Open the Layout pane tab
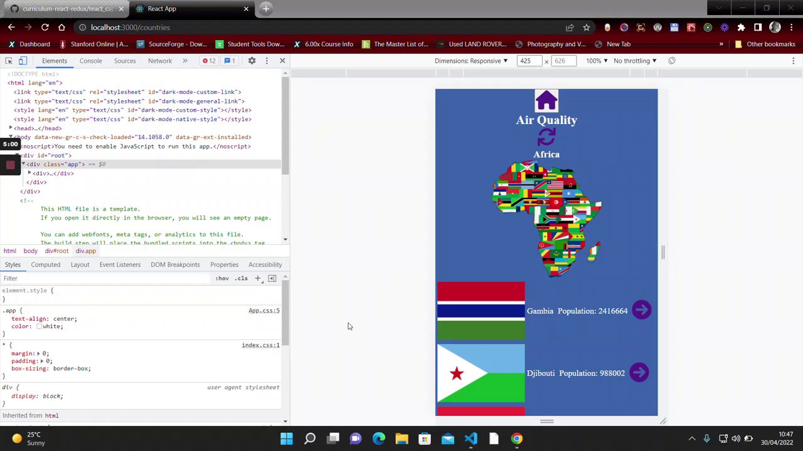The height and width of the screenshot is (451, 803). click(x=80, y=264)
